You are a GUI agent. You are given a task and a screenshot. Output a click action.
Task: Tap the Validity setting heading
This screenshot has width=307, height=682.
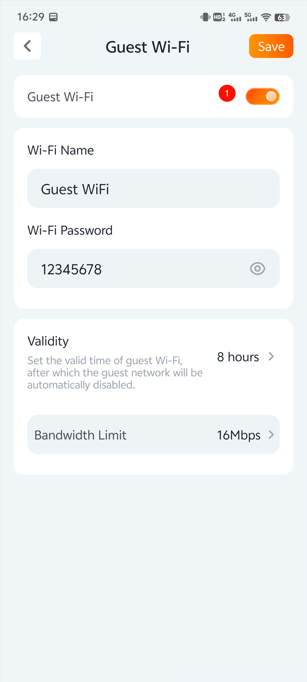(x=48, y=341)
